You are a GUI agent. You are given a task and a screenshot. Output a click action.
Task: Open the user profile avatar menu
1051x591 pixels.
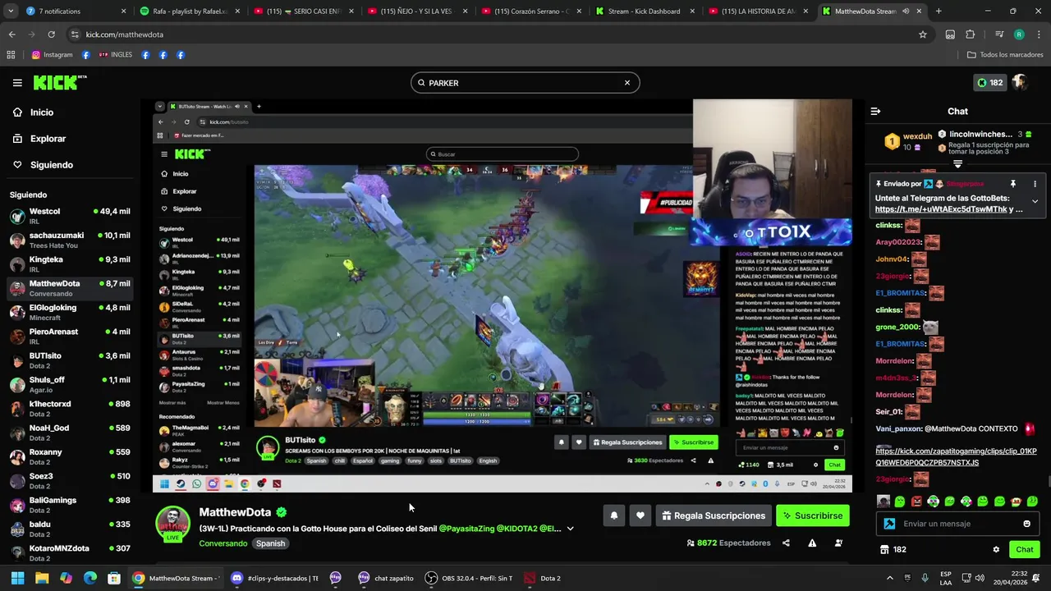(1020, 83)
